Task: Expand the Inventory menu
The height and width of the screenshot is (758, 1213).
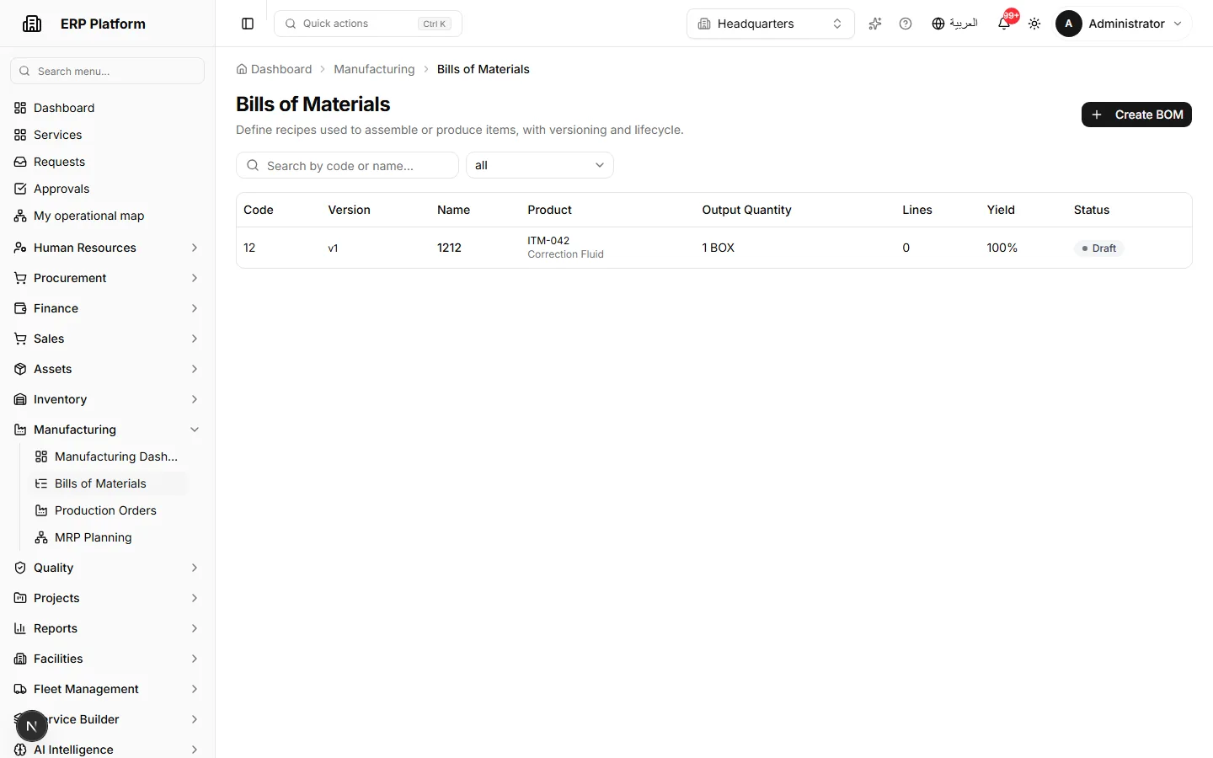Action: point(108,399)
